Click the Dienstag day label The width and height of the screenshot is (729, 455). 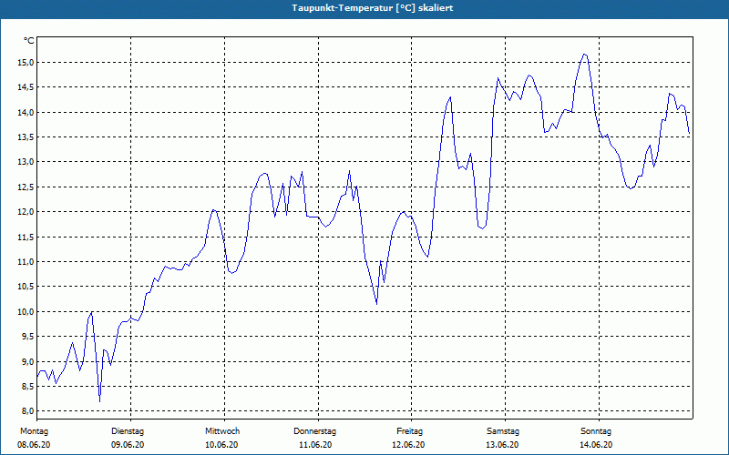[128, 431]
